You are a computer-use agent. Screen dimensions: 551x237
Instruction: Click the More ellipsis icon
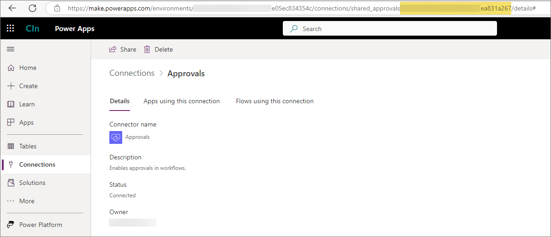(11, 201)
